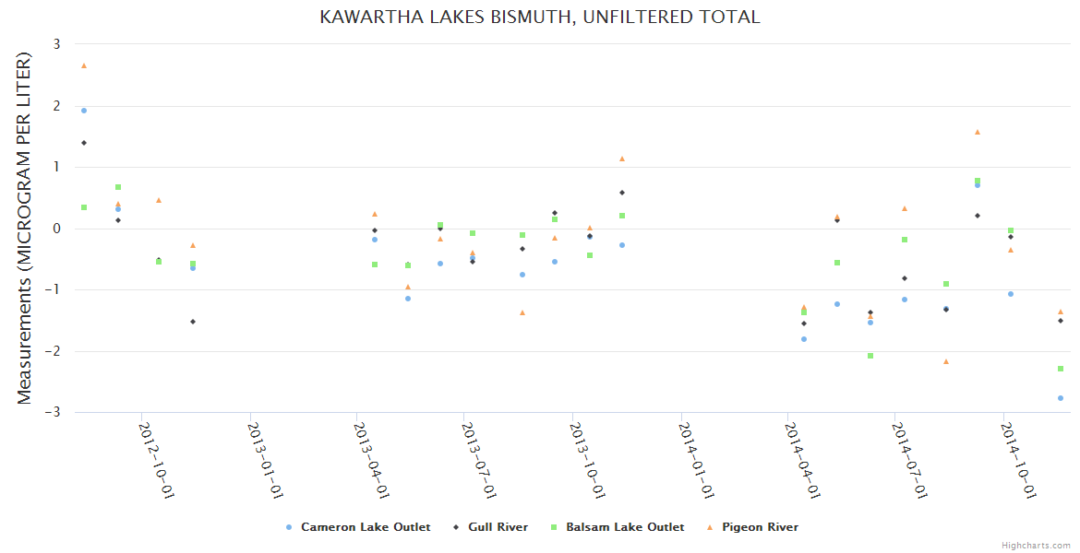Click the Gull River black diamond legend icon

(x=457, y=527)
